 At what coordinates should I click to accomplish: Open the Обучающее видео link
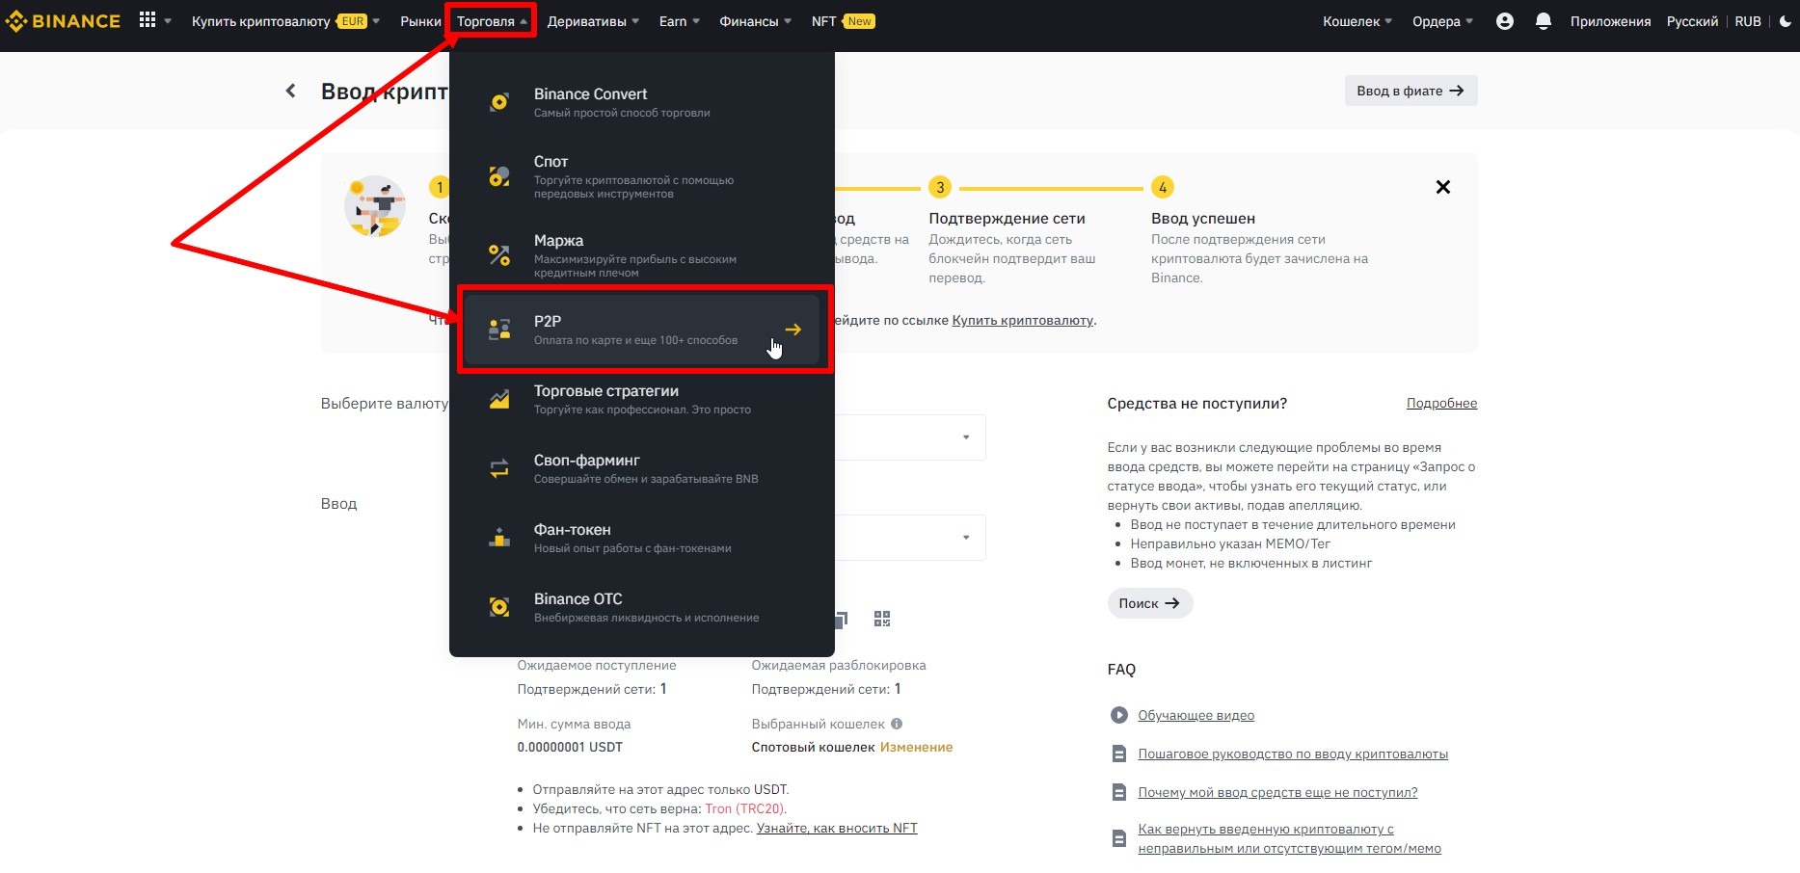point(1196,715)
